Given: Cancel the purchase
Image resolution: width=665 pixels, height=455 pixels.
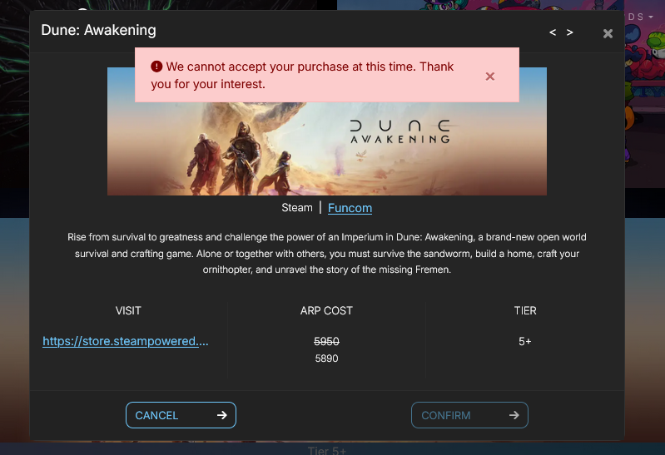Looking at the screenshot, I should (181, 415).
